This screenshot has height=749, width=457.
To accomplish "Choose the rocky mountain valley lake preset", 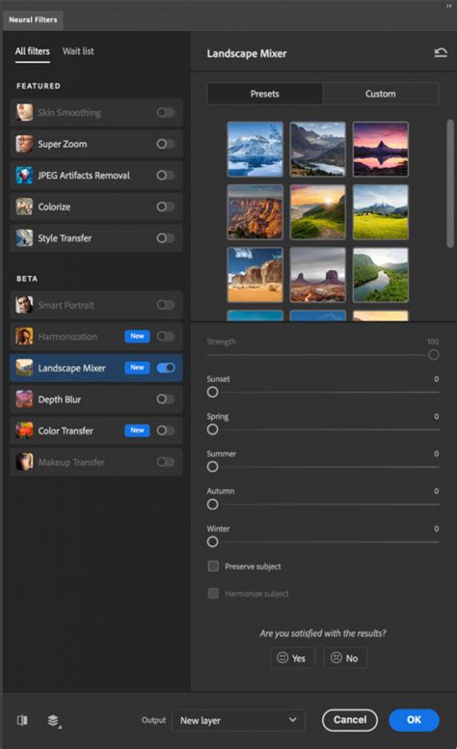I will click(x=318, y=149).
